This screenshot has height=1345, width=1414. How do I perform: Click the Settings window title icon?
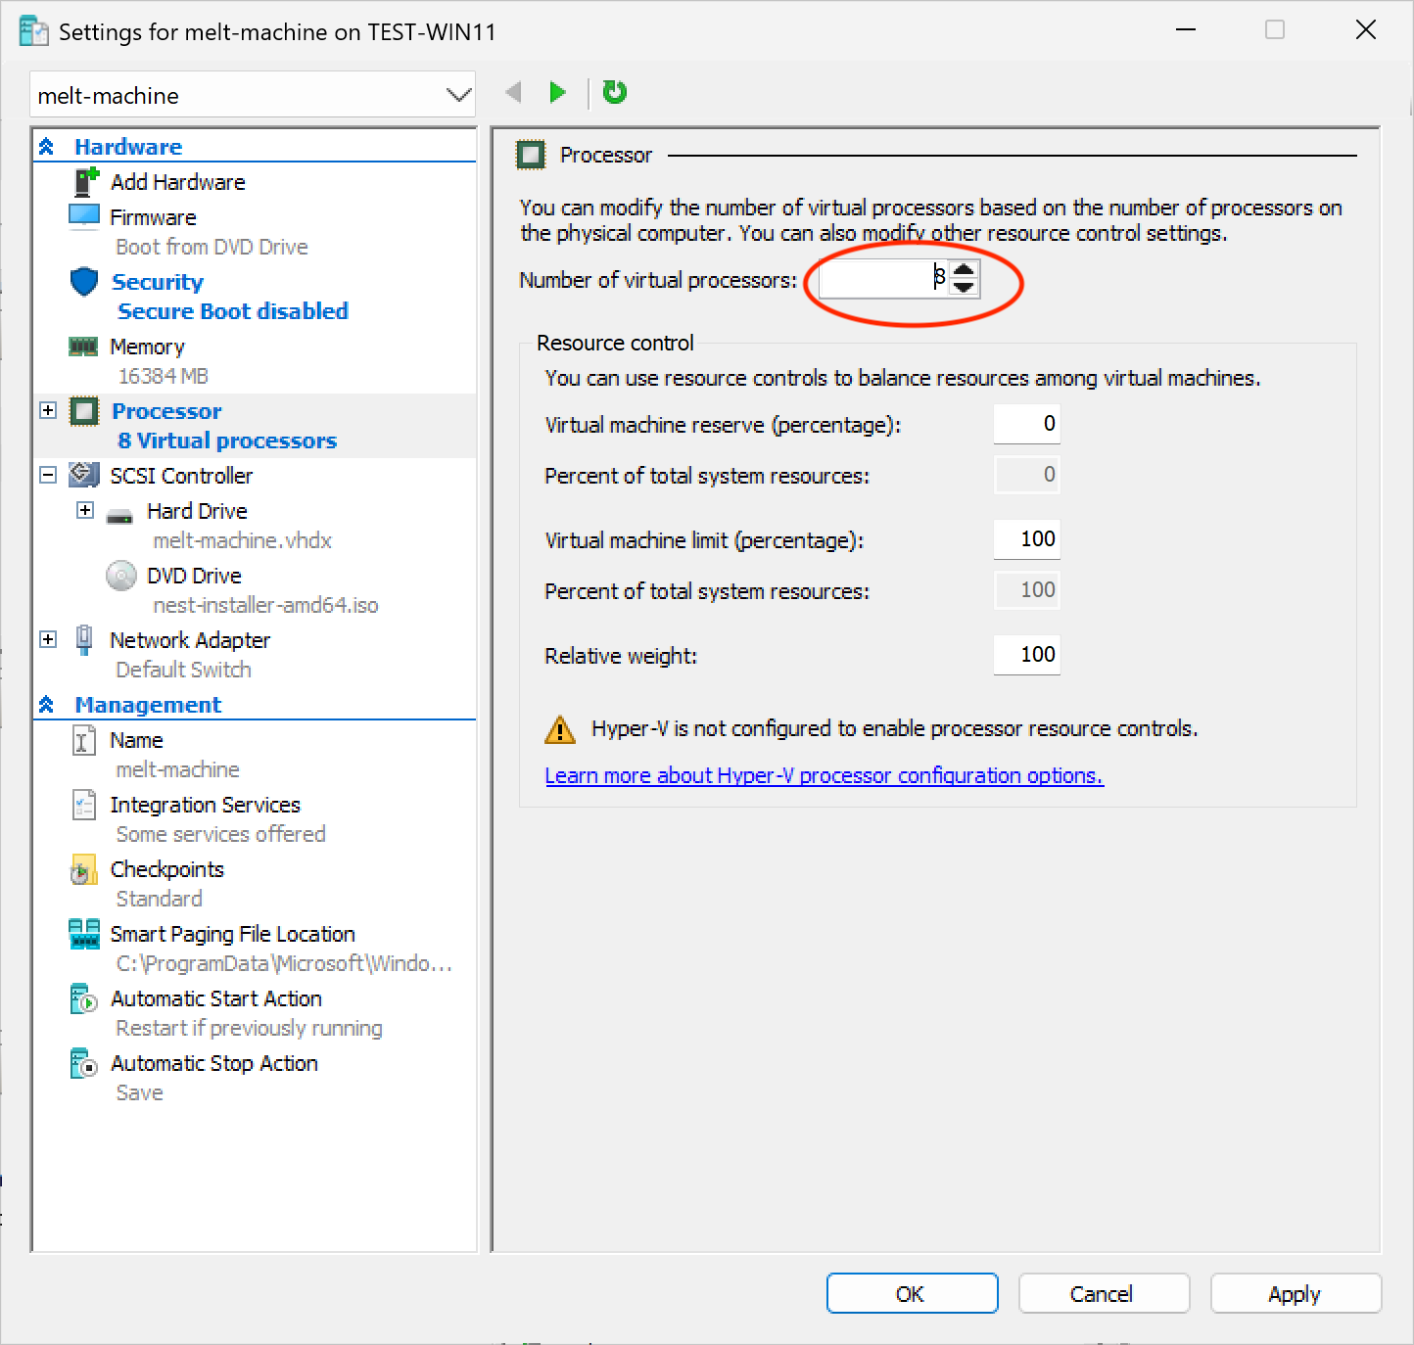(33, 31)
